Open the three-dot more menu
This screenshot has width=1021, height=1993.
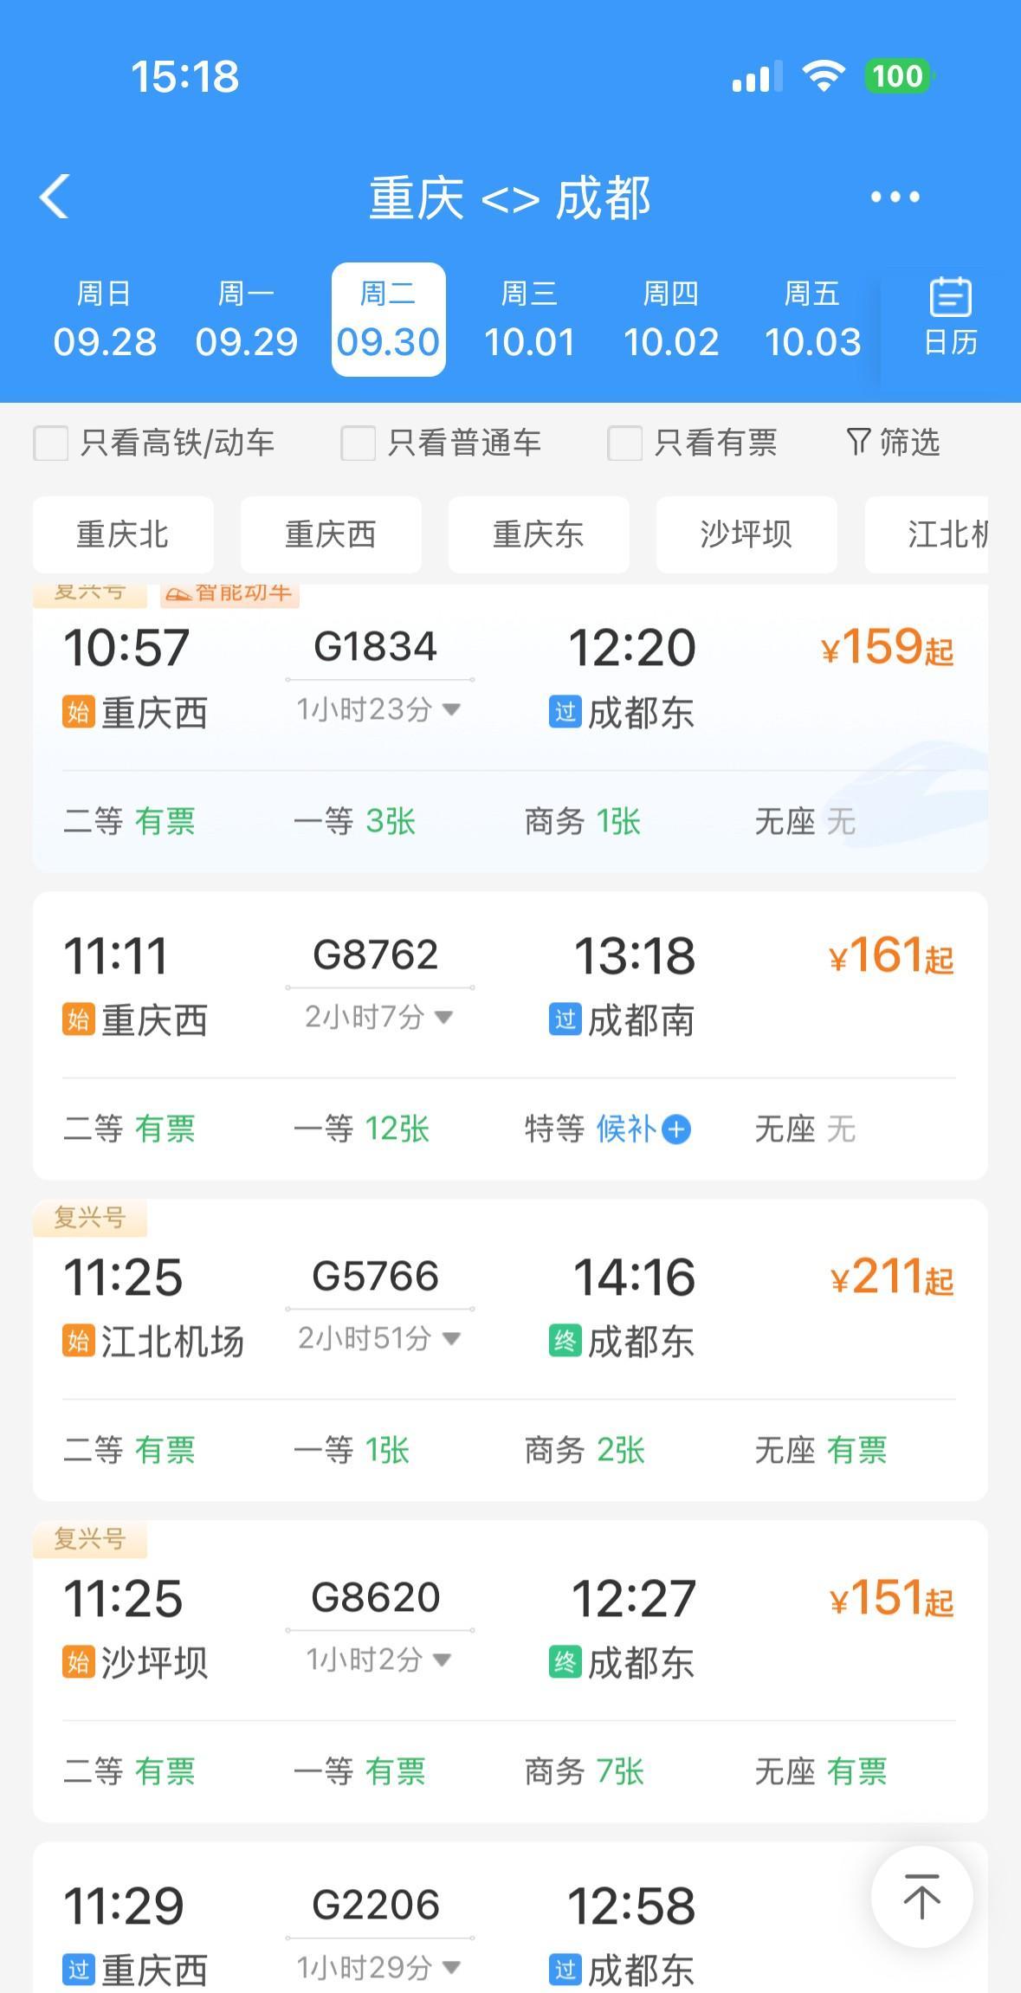tap(895, 197)
